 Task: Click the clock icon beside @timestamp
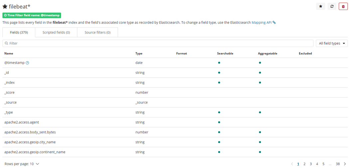27,63
